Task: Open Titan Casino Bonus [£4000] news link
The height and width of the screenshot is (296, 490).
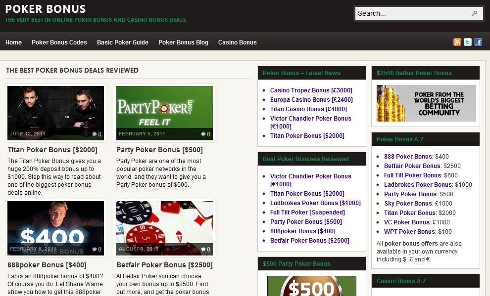Action: point(308,109)
